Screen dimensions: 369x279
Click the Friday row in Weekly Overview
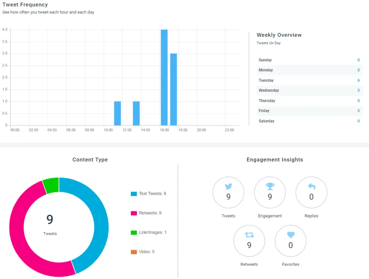pos(310,111)
